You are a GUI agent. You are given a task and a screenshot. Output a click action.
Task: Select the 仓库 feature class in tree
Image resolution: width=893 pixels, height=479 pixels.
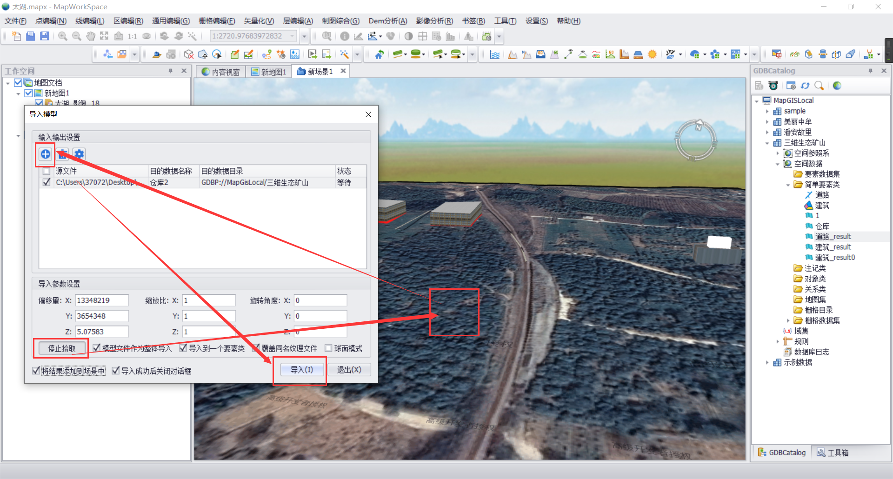822,226
